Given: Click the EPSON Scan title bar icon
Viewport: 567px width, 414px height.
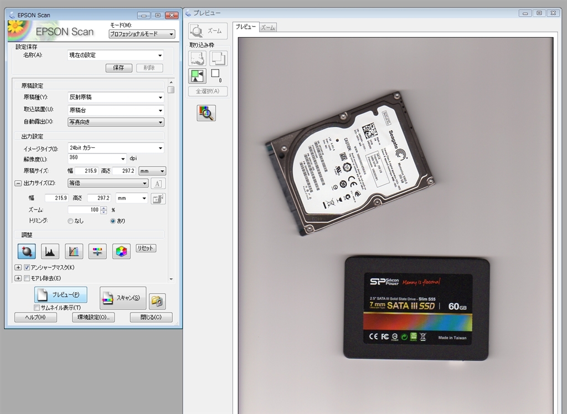Looking at the screenshot, I should click(12, 15).
